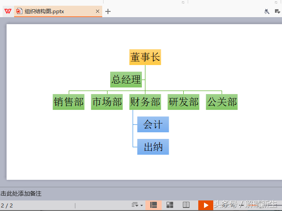This screenshot has width=282, height=211.
Task: Switch to reading view
Action: [x=186, y=205]
